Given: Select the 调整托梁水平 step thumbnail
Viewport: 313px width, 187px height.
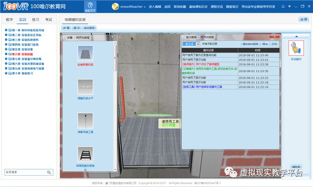Looking at the screenshot, I should point(85,87).
